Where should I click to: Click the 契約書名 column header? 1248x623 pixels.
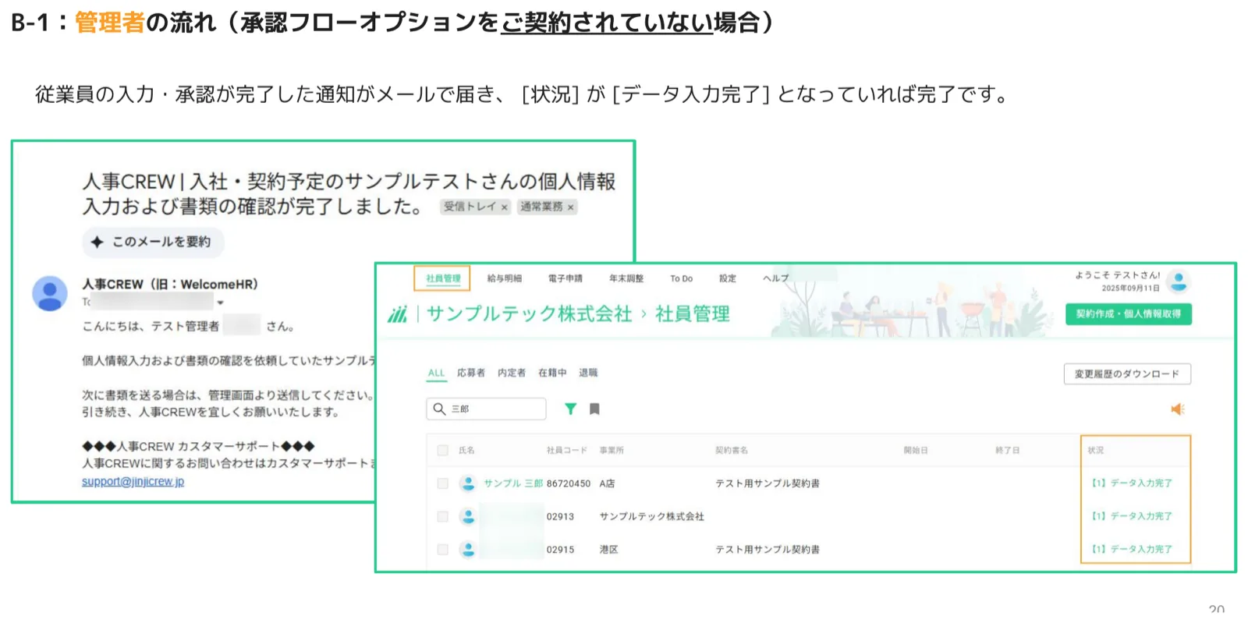pos(732,451)
